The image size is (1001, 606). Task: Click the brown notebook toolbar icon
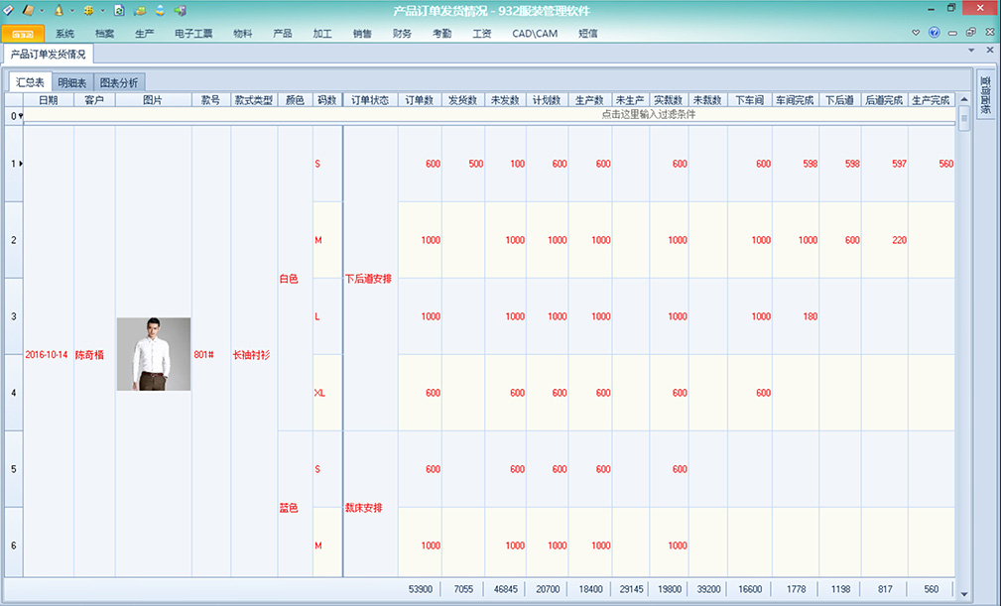28,10
